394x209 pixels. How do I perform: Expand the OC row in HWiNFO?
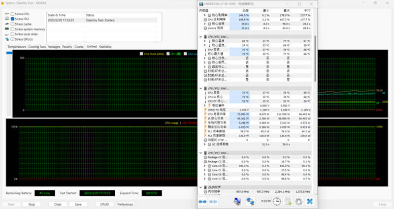click(205, 144)
